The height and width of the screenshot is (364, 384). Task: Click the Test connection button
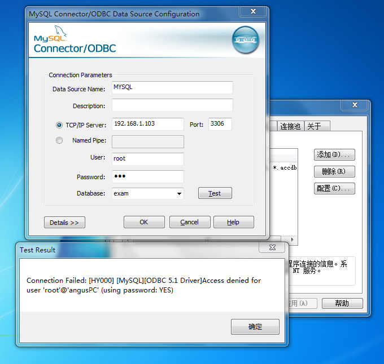(215, 193)
